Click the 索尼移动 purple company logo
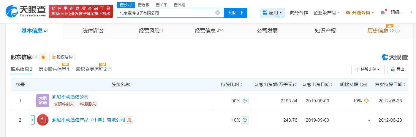Screen dimensions: 416x137 [42, 101]
